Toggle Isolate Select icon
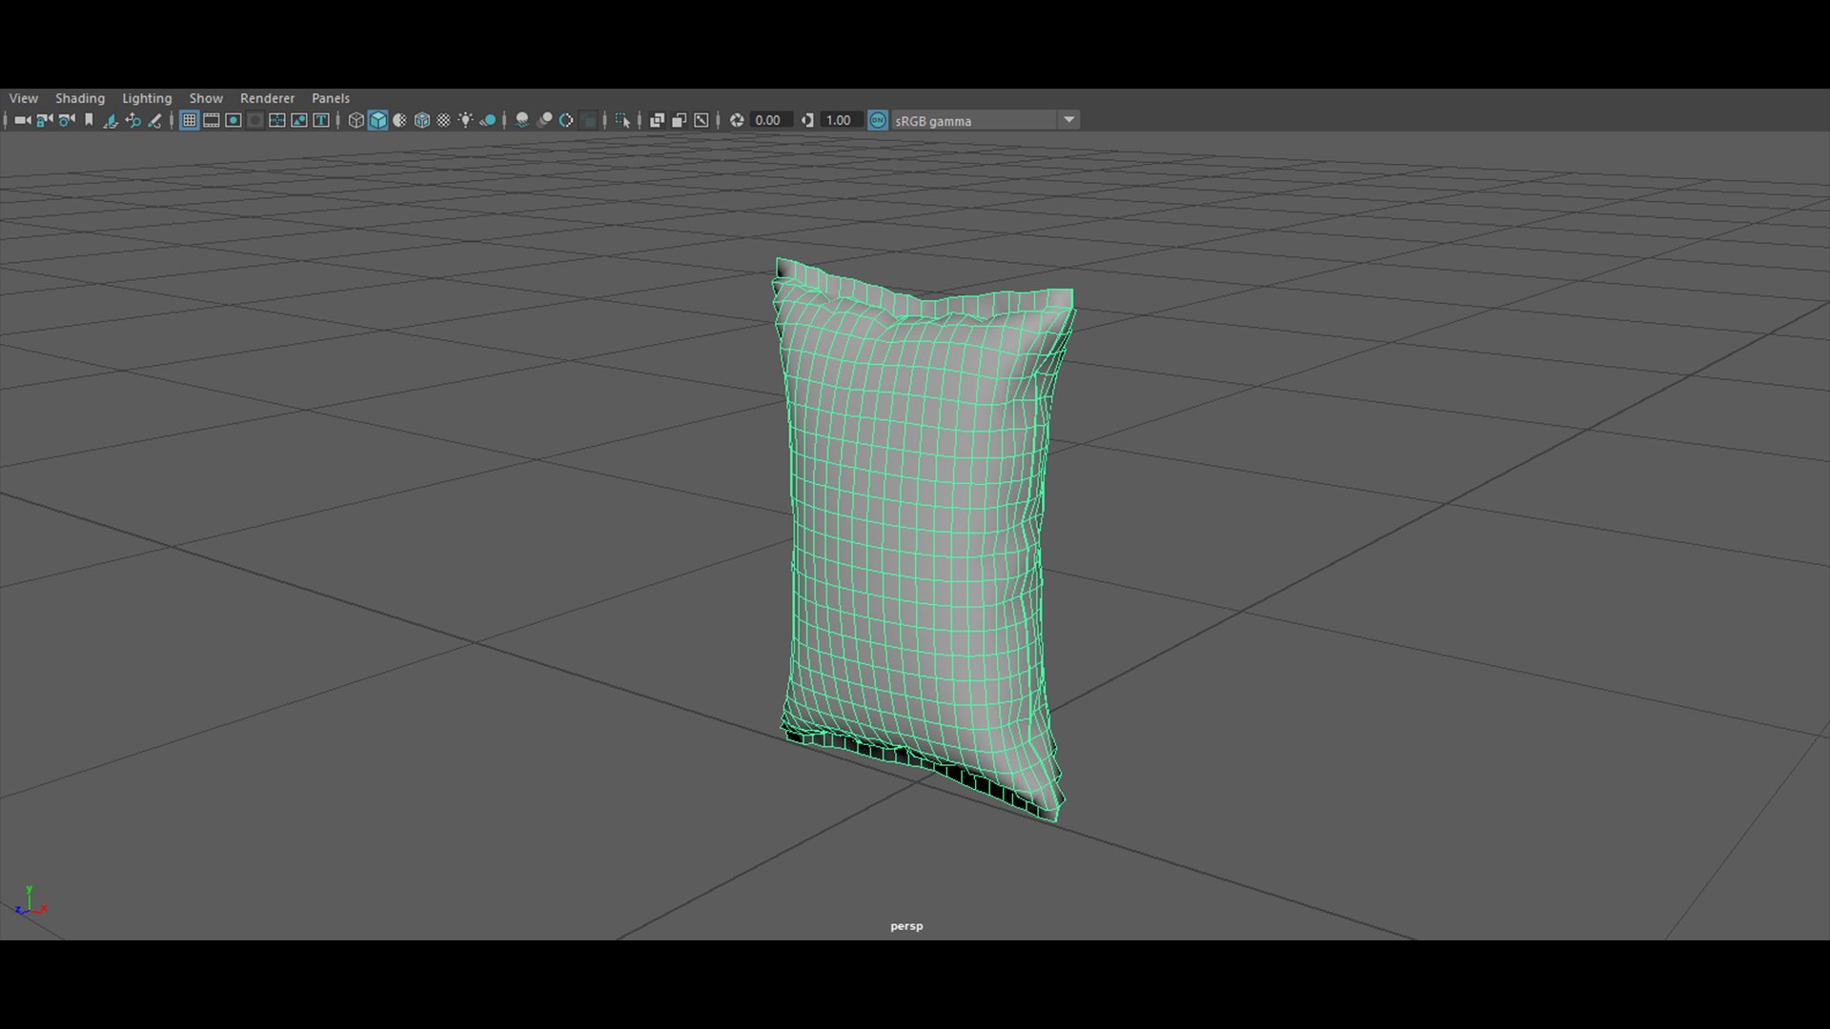 coord(622,120)
